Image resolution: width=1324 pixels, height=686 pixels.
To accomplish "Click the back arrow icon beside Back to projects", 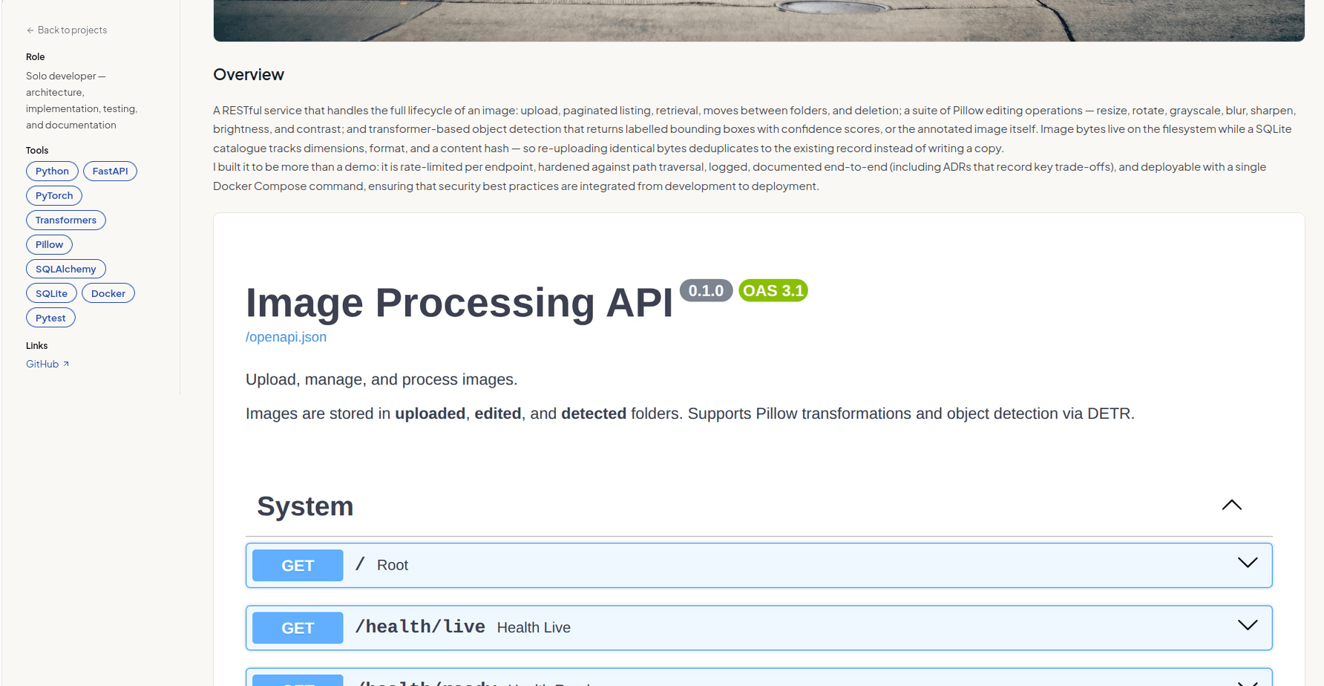I will (30, 30).
